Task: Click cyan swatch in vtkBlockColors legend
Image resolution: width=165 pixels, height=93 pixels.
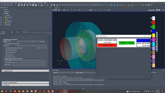Action: (x=154, y=44)
